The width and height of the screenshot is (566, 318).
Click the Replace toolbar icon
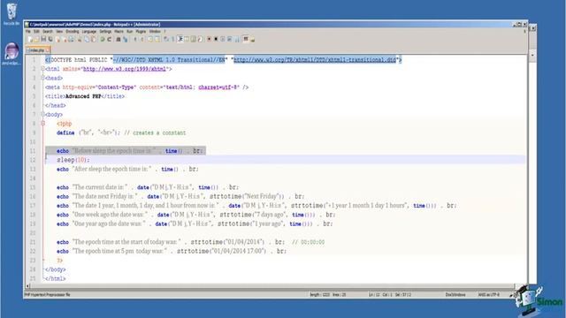[x=125, y=39]
